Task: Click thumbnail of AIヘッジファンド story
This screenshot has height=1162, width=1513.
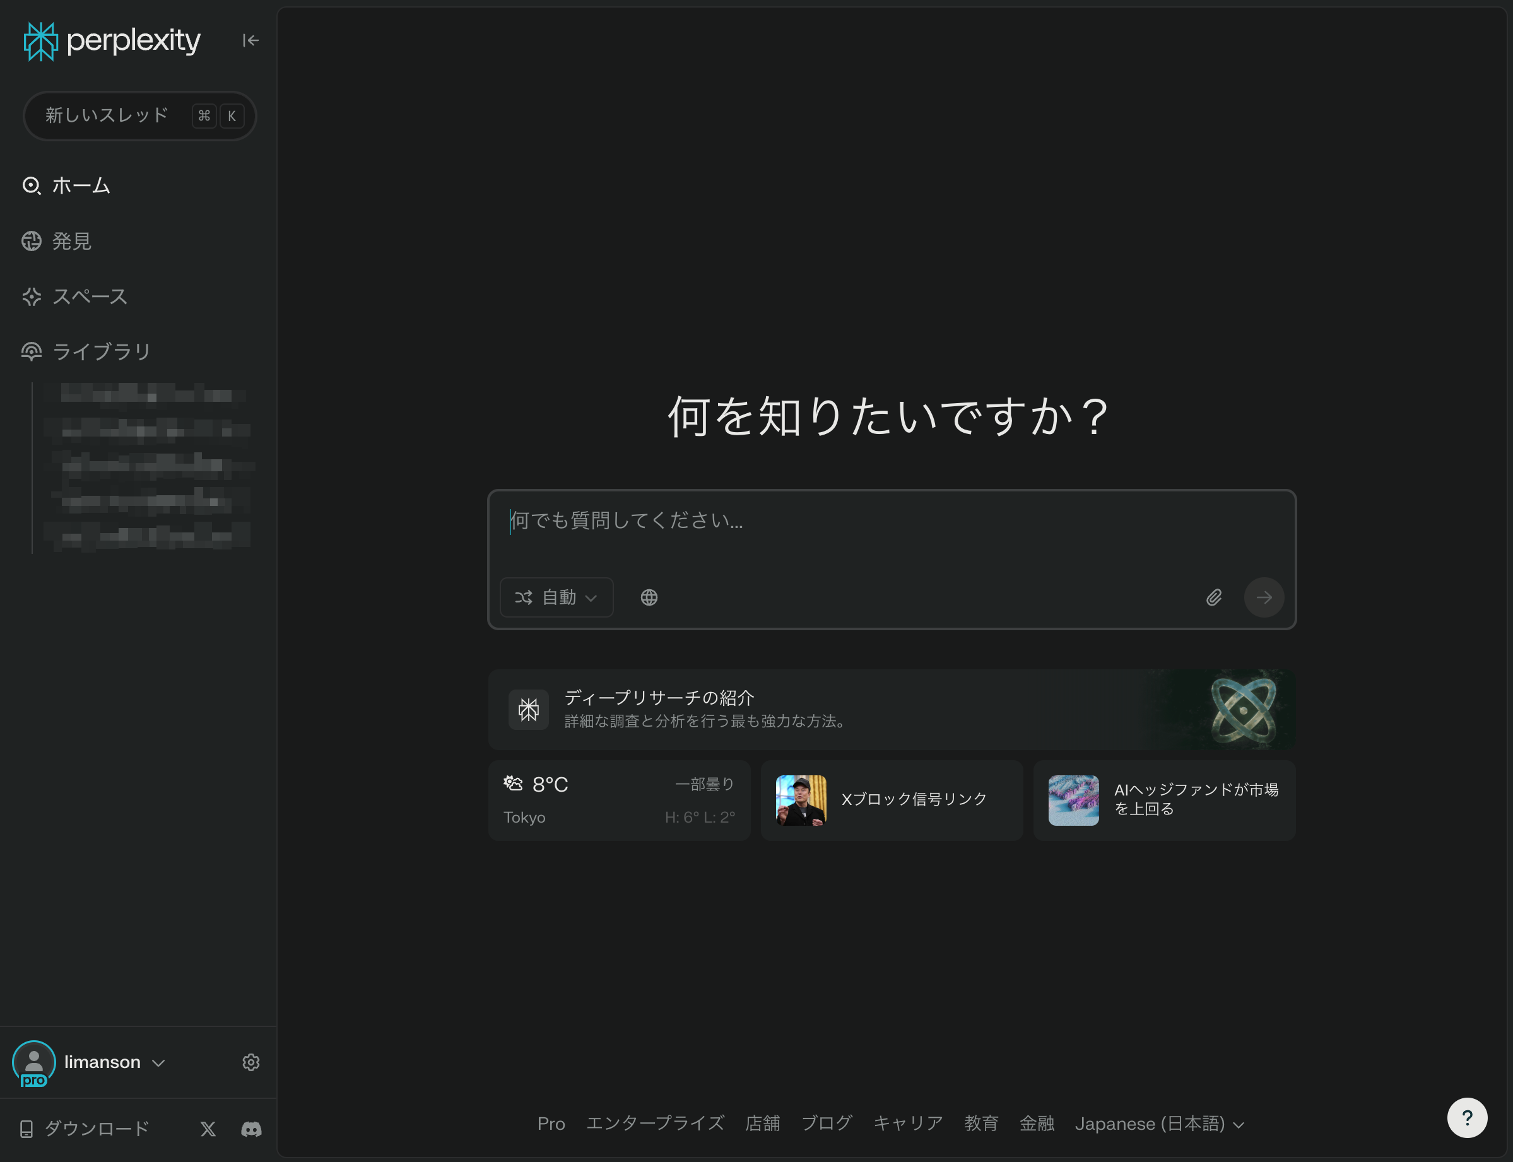Action: click(1074, 801)
